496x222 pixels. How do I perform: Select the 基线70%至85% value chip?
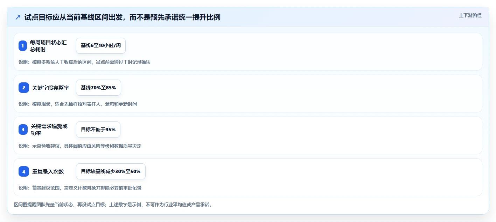click(x=98, y=88)
